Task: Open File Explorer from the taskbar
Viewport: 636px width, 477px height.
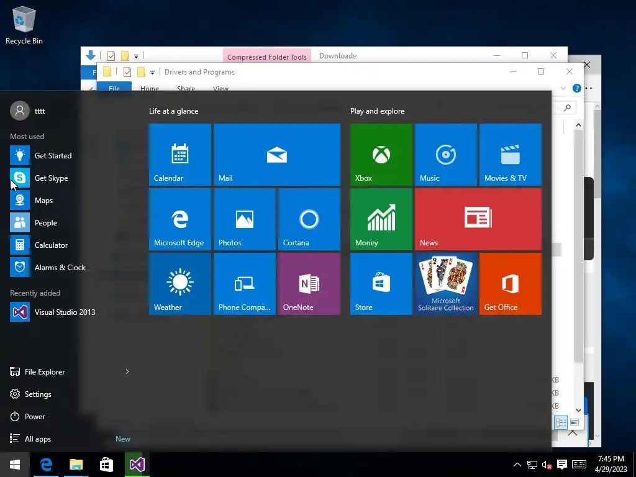Action: click(76, 465)
